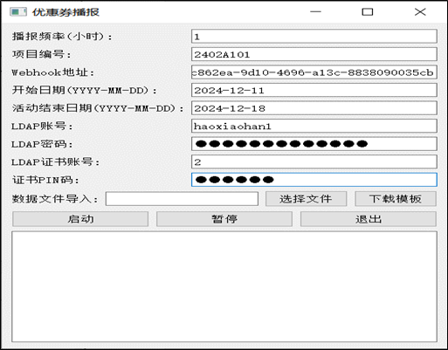Viewport: 448px width, 350px height.
Task: Pause the task using 暂停 button
Action: [224, 219]
